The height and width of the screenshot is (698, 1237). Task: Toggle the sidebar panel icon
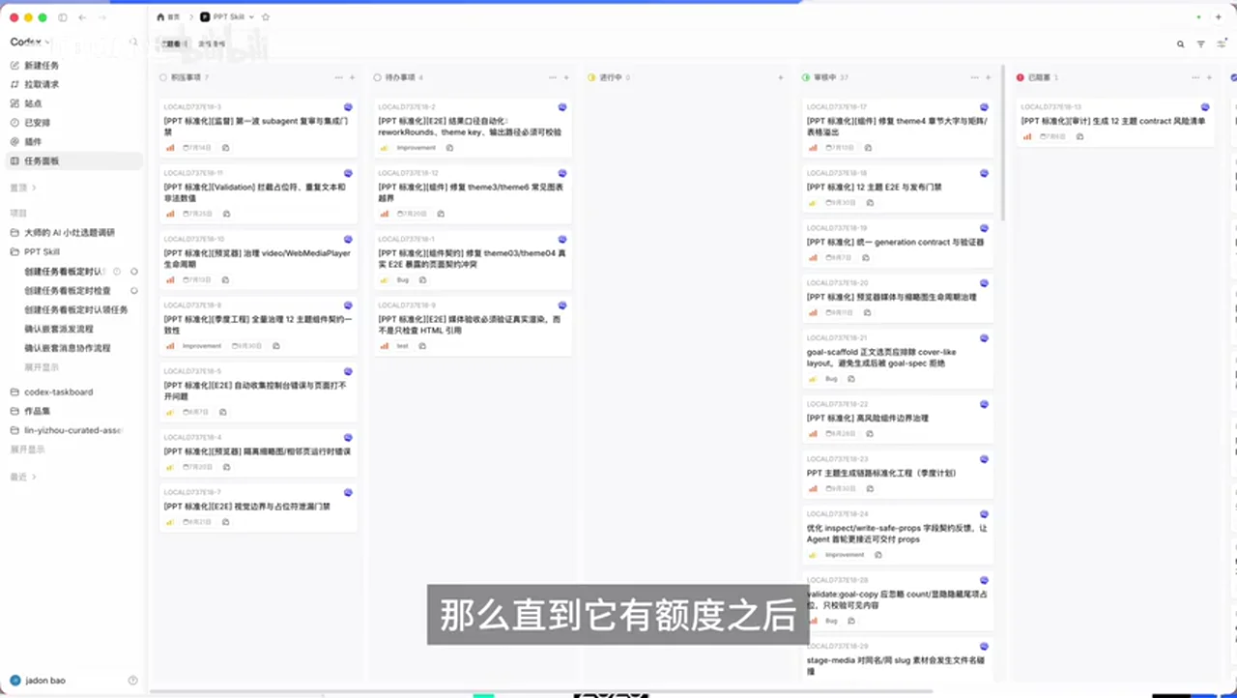click(x=63, y=17)
